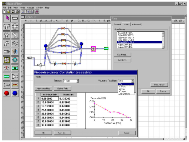The width and height of the screenshot is (189, 142).
Task: Open the Volumetric Flow Rate dropdown
Action: [x=133, y=81]
